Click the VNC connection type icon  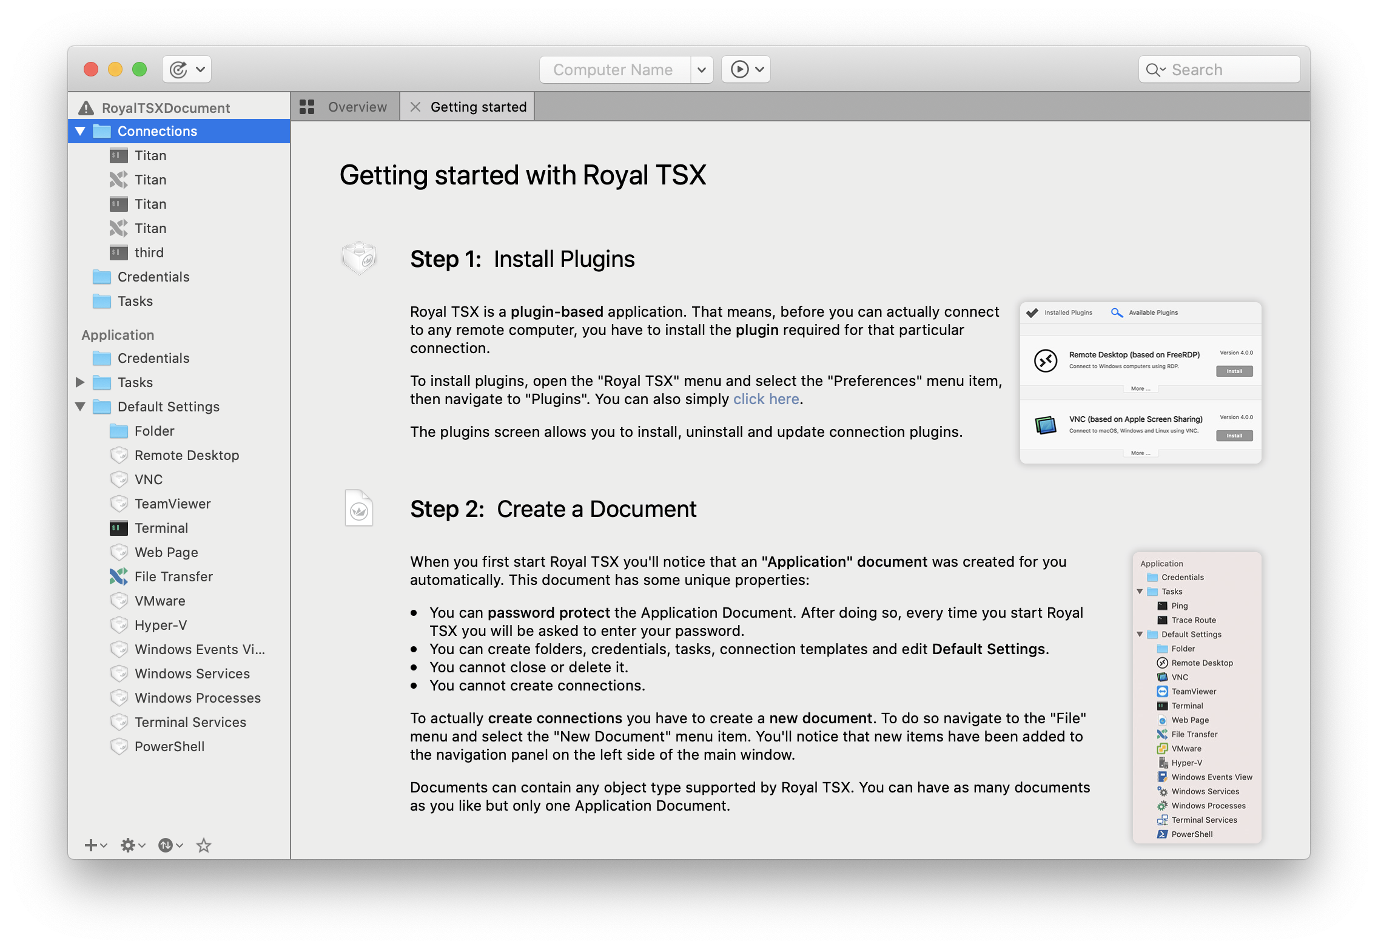121,480
